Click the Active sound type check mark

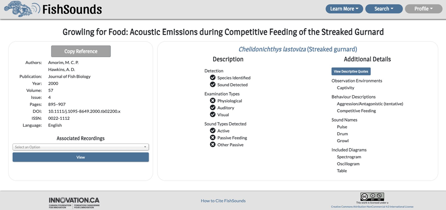pyautogui.click(x=212, y=130)
